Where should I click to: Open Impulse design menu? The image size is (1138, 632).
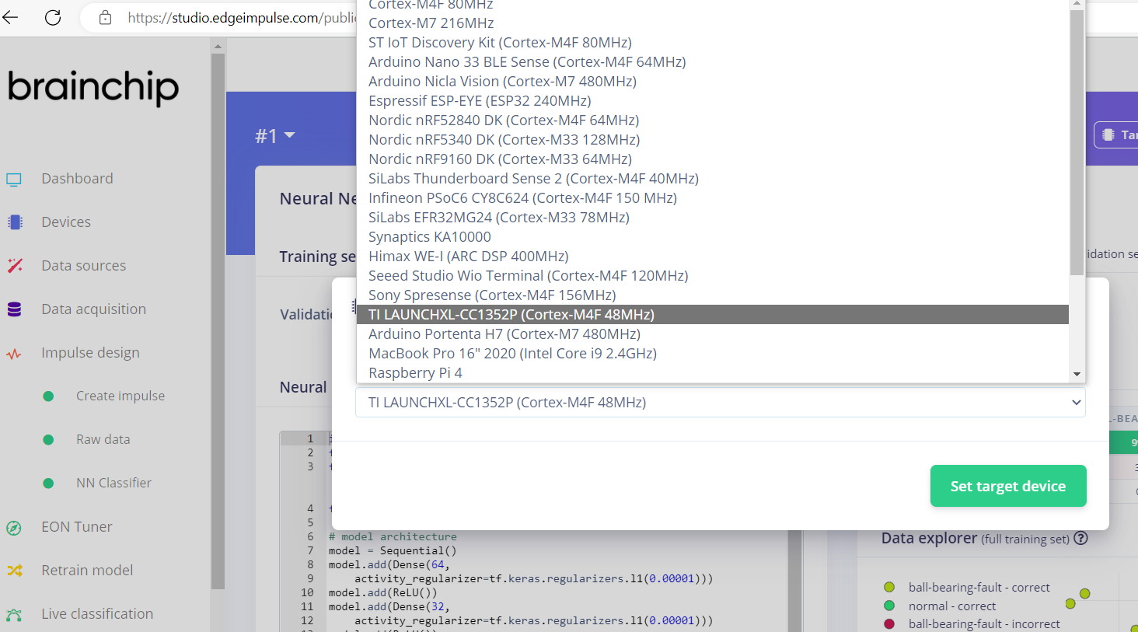click(90, 353)
